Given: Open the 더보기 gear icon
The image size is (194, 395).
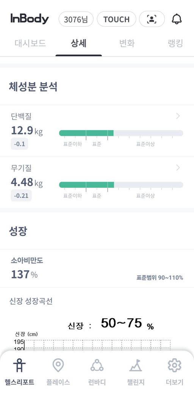Looking at the screenshot, I should click(174, 365).
